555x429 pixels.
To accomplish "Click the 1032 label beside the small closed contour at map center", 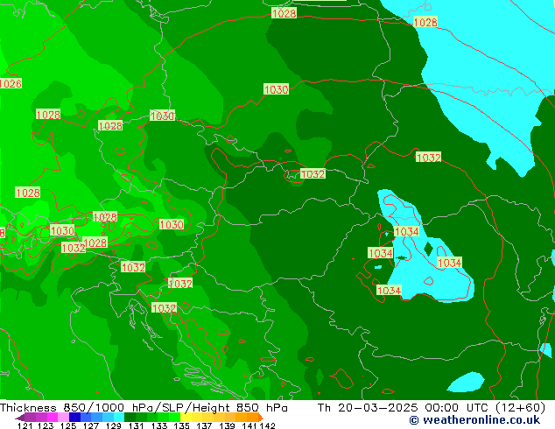I will tap(313, 174).
